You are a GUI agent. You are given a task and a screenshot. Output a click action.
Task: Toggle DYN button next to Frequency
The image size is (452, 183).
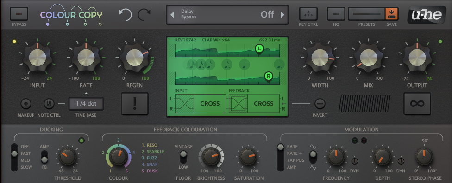point(355,161)
